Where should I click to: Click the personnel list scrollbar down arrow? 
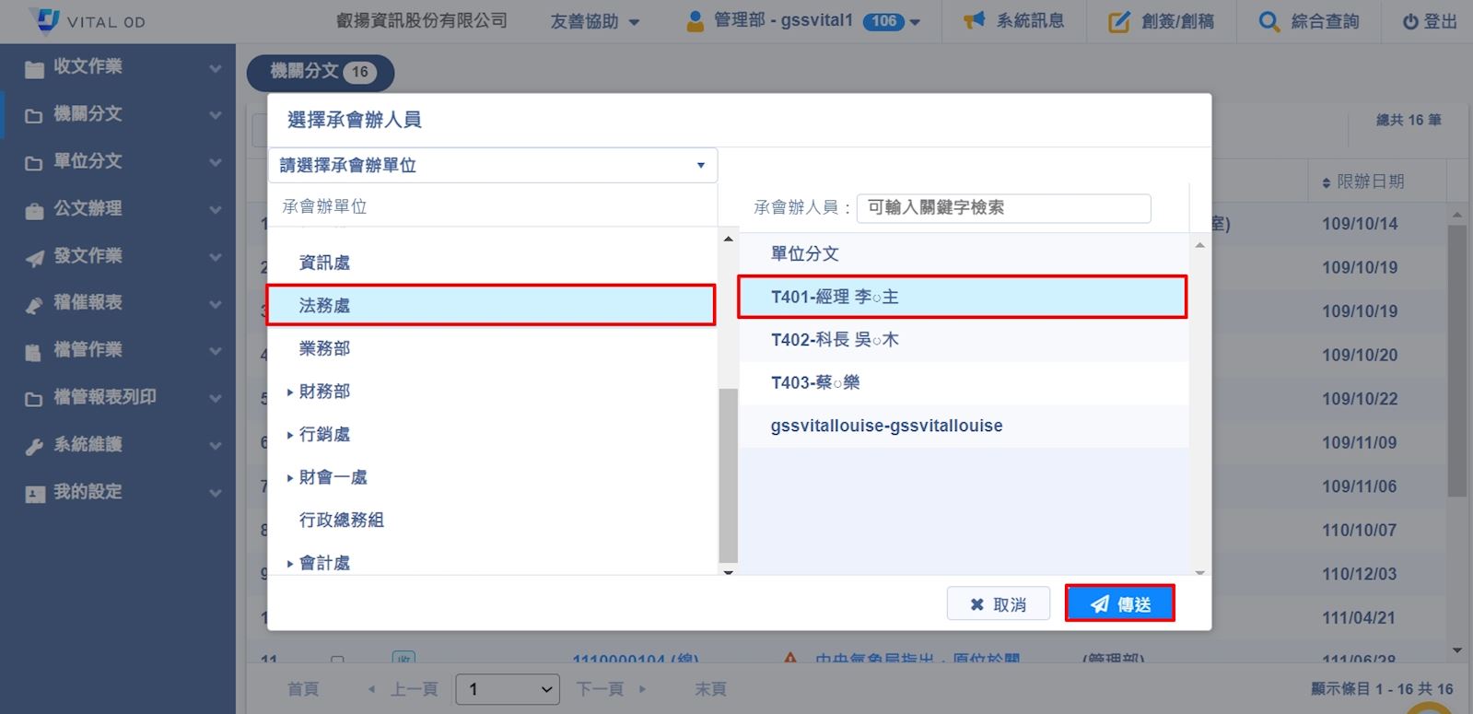tap(1199, 572)
